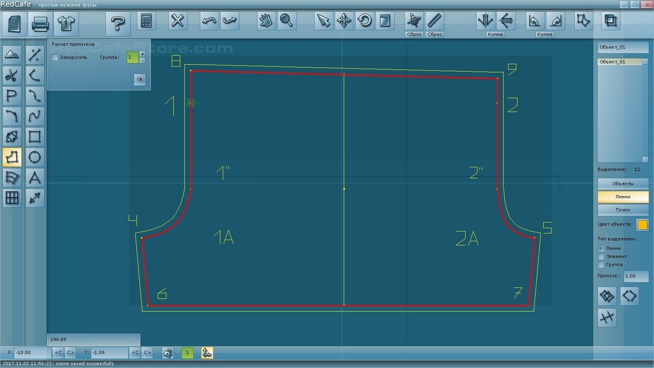Choose the rotate tool in the toolbar
Viewport: 654px width, 368px height.
tap(364, 21)
